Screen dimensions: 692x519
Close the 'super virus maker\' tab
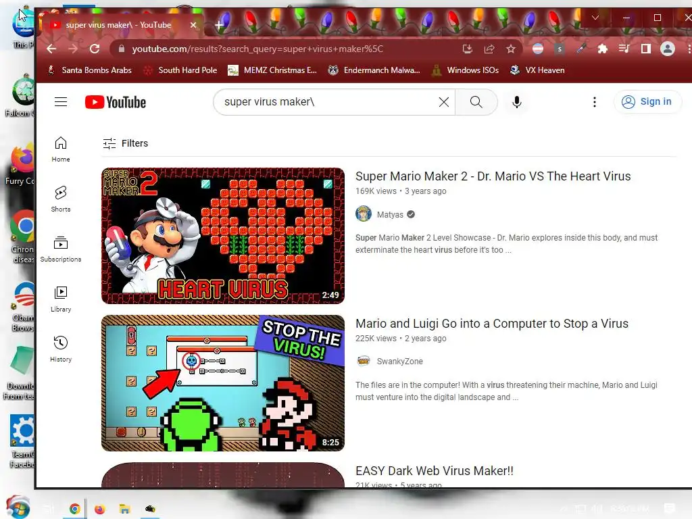[193, 25]
